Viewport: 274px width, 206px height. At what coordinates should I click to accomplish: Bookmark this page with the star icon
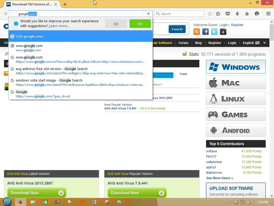pyautogui.click(x=210, y=14)
